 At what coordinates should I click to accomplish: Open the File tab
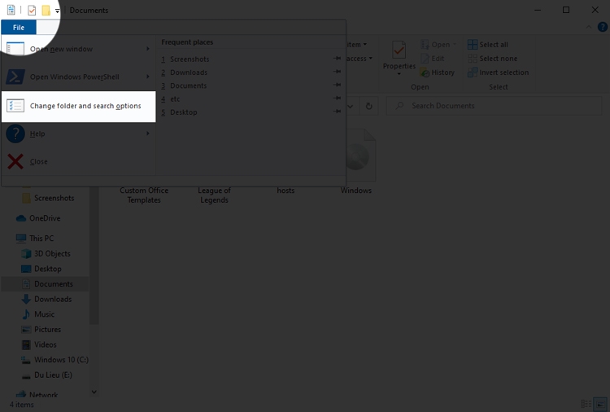[18, 27]
